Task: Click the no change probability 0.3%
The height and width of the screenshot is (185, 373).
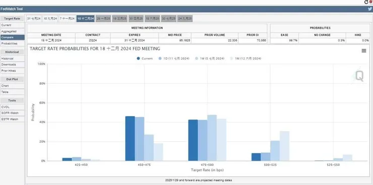Action: coord(341,41)
